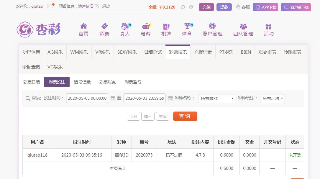Edit reserved info with the pencil icon
Image resolution: width=320 pixels, height=179 pixels.
96,6
